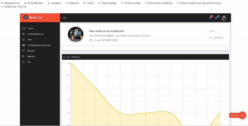248x126 pixels.
Task: Click the Troca de óleo category link
Action: coord(33,3)
